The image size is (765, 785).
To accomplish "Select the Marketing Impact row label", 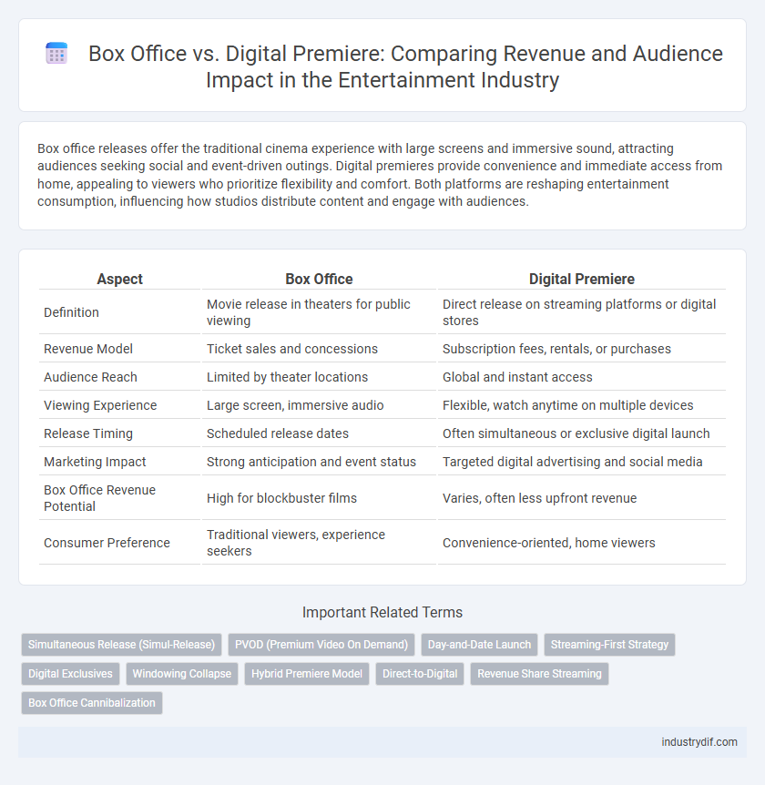I will 95,462.
